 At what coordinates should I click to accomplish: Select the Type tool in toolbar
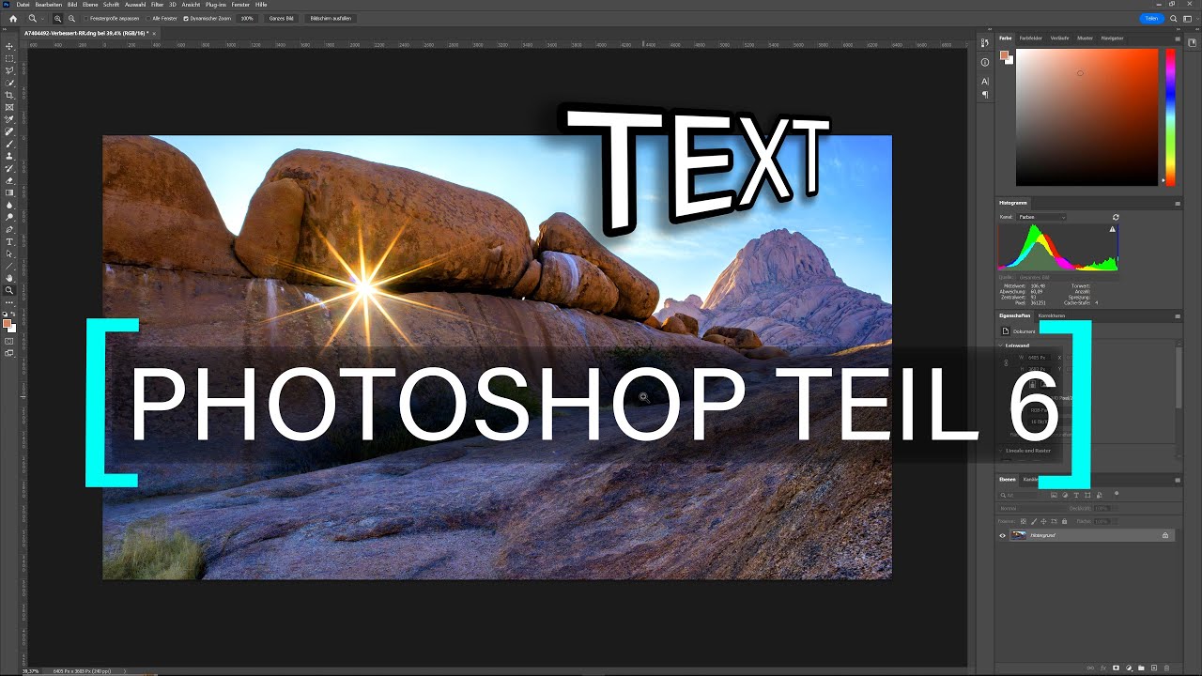9,241
